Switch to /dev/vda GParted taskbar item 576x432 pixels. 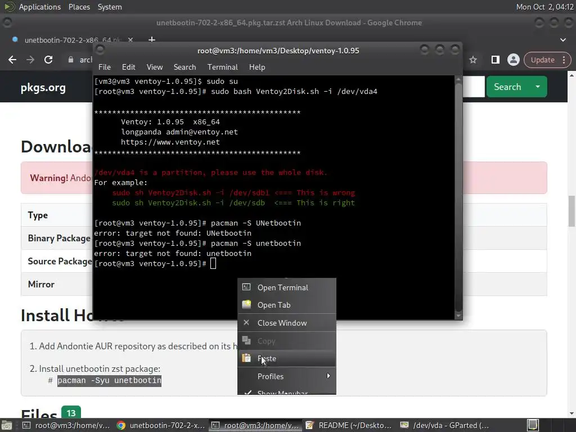coord(444,425)
